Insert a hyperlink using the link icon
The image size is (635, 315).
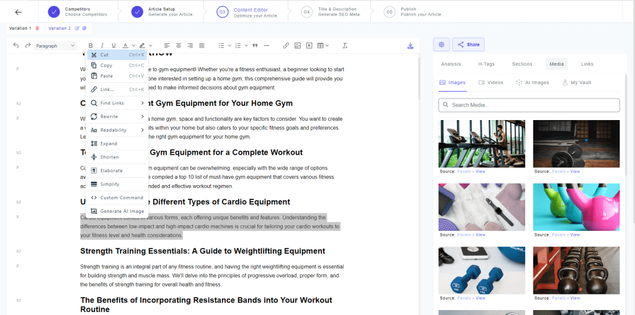click(286, 46)
